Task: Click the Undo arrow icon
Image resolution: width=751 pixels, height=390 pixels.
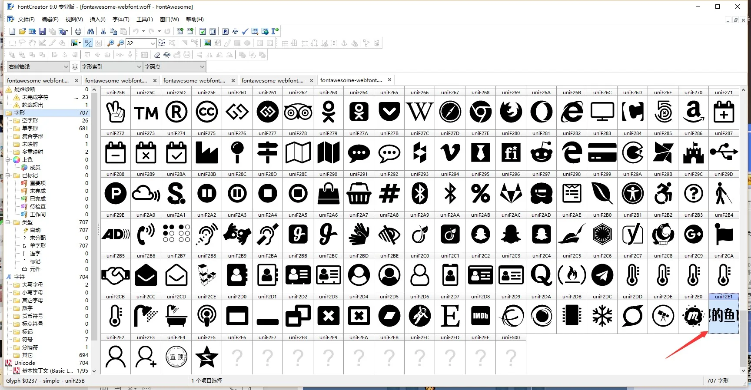Action: 136,31
